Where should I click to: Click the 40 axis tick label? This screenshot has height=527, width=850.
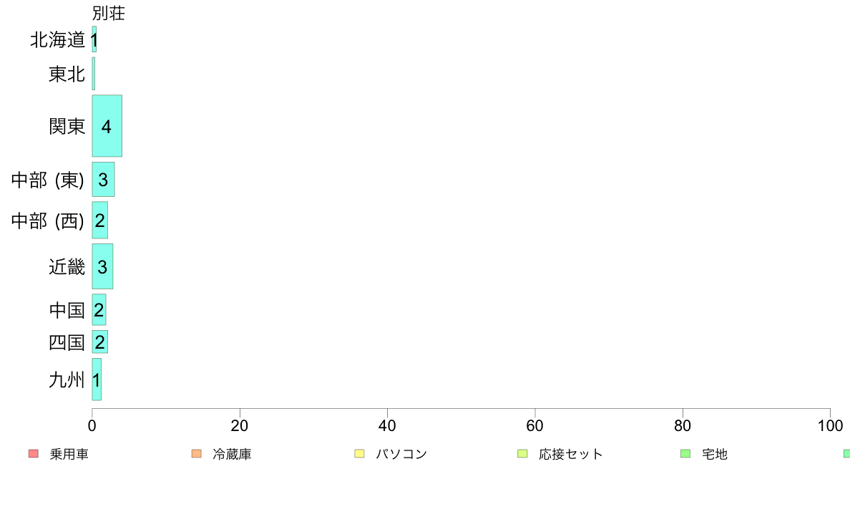(387, 426)
